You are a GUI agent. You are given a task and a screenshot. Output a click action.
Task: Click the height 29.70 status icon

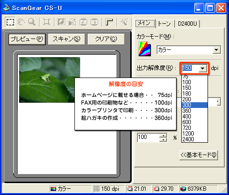pyautogui.click(x=156, y=189)
